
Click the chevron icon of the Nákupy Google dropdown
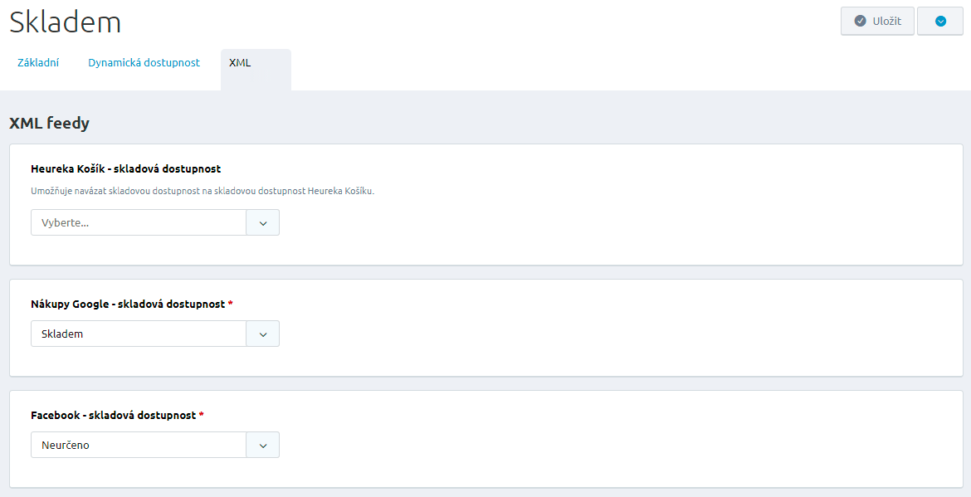(263, 334)
